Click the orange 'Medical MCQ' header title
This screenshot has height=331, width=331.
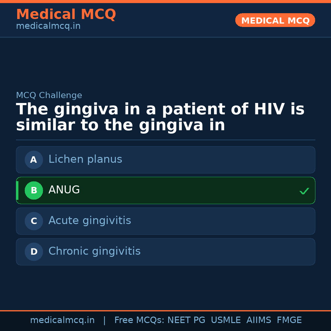point(66,14)
